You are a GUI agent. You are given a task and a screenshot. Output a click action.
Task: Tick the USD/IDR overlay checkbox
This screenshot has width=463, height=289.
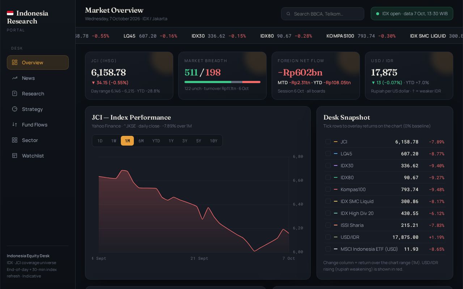(328, 237)
